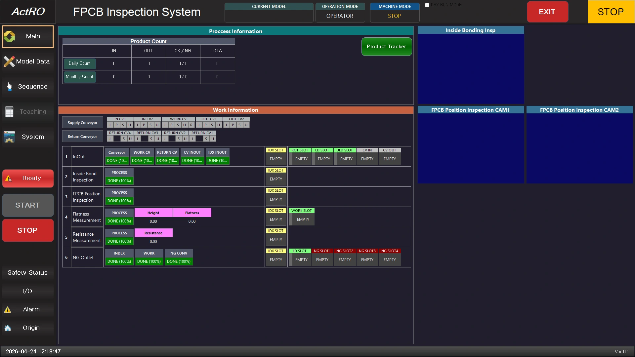Open the I/O menu item
The height and width of the screenshot is (357, 635).
coord(28,291)
